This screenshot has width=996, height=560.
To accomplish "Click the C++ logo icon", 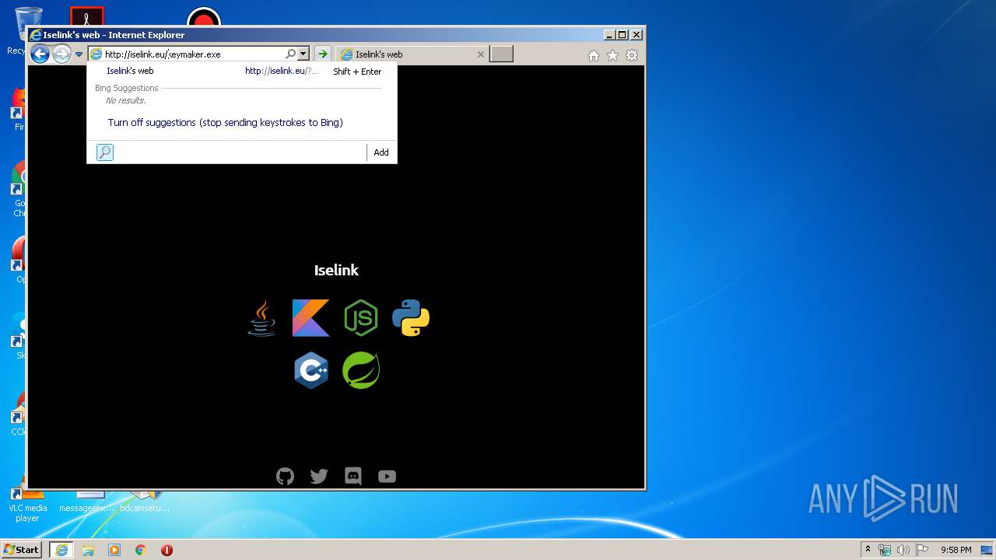I will tap(311, 370).
